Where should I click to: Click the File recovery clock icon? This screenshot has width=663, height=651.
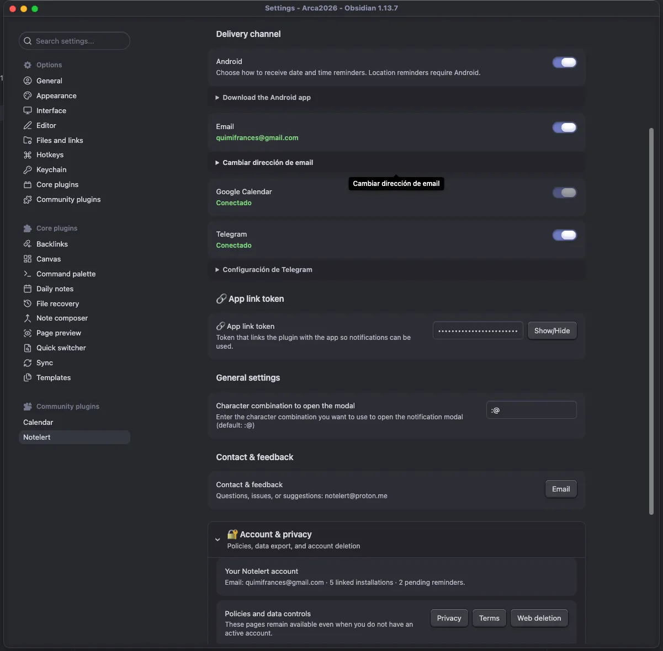[28, 303]
